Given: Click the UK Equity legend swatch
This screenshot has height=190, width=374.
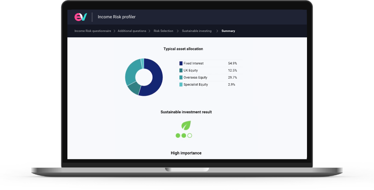Looking at the screenshot, I should [x=181, y=70].
